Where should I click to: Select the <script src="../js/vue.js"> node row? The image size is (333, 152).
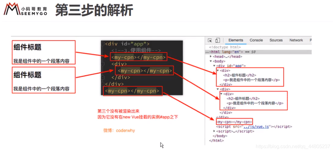(x=254, y=127)
